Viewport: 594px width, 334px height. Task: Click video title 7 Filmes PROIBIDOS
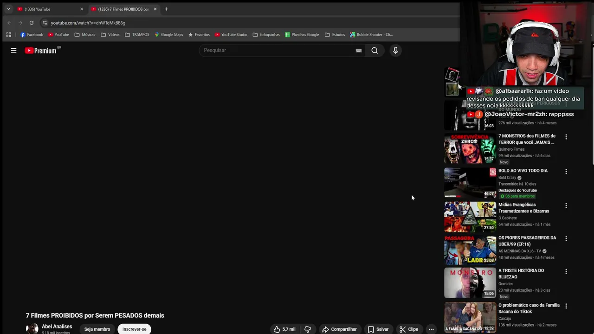tap(95, 315)
